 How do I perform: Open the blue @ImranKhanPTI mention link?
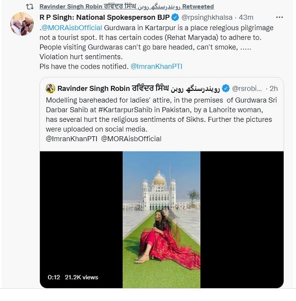[x=156, y=67]
